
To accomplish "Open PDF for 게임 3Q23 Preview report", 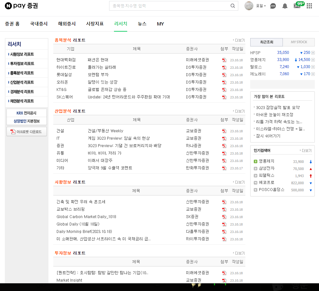I will (x=224, y=138).
